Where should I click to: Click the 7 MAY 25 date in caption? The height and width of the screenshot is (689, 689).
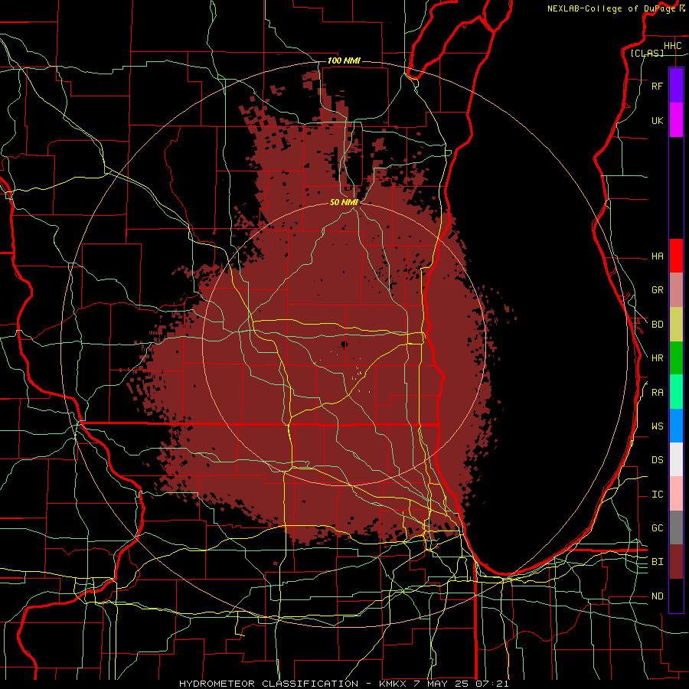click(441, 684)
